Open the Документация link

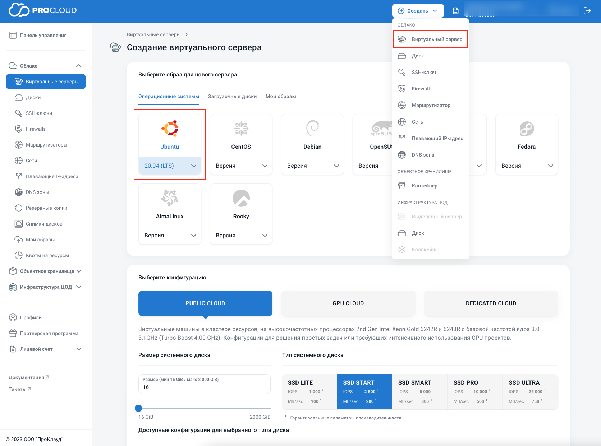[28, 377]
